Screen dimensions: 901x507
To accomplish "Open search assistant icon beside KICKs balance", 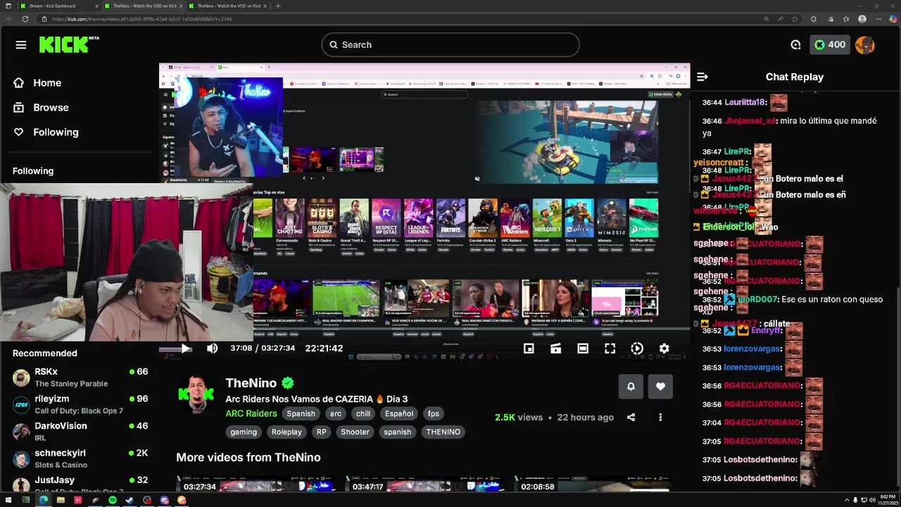I will [795, 45].
